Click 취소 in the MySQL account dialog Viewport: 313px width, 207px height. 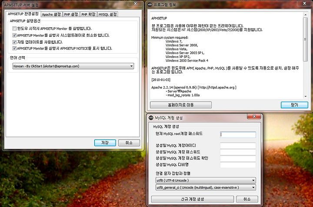[x=247, y=199]
